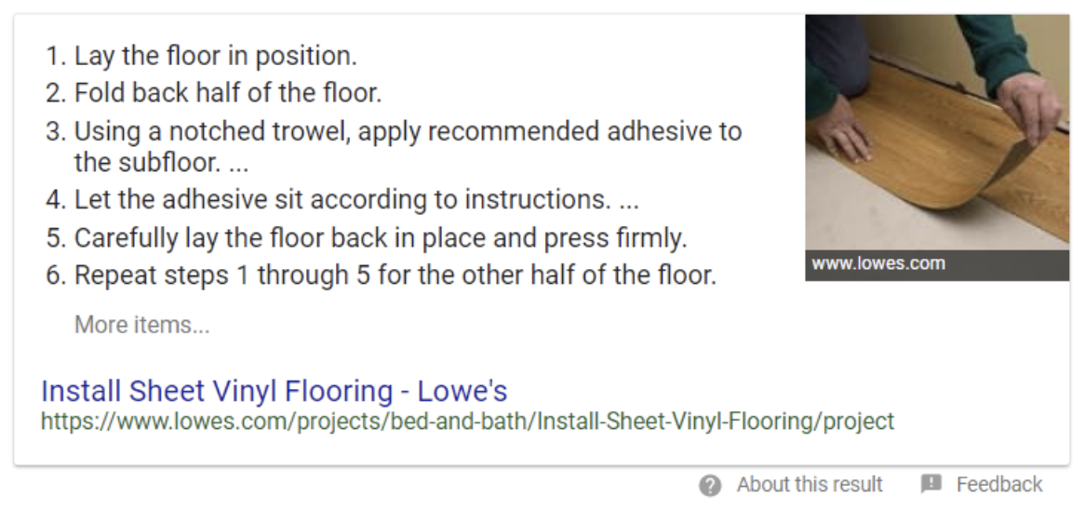1085x510 pixels.
Task: Expand the More items... list
Action: click(x=141, y=325)
